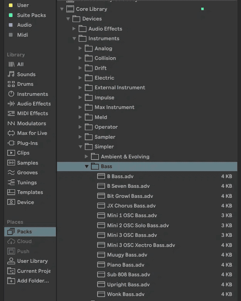Click the Push icon in Places
Viewport: 241px width, 301px height.
(11, 251)
